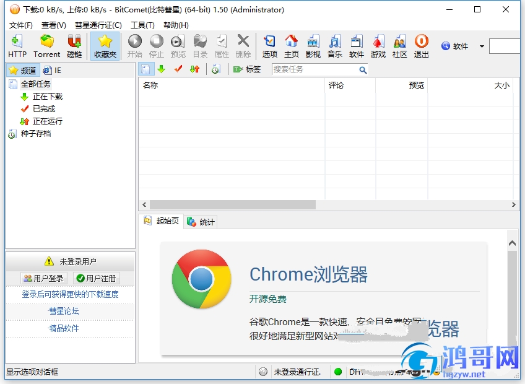Screen dimensions: 525x384
Task: Select 全部任务 in the task tree
Action: [35, 84]
